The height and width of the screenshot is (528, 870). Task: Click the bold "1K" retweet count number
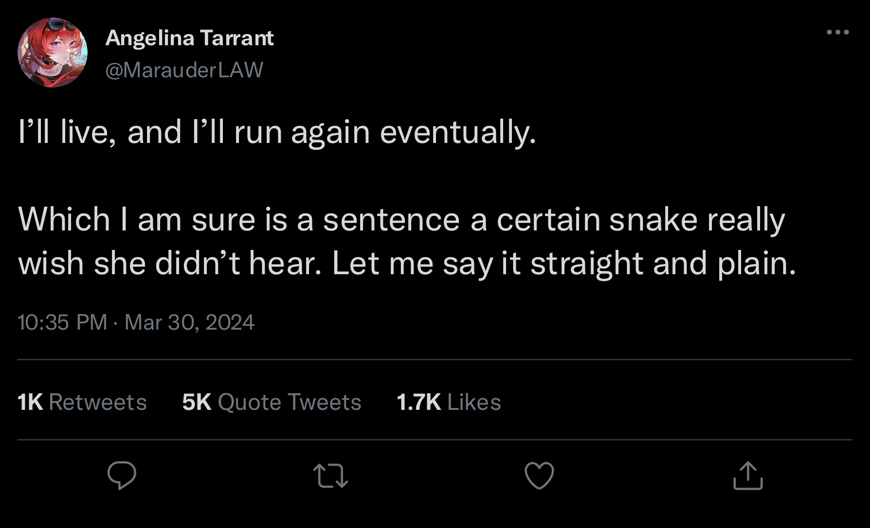(x=30, y=402)
